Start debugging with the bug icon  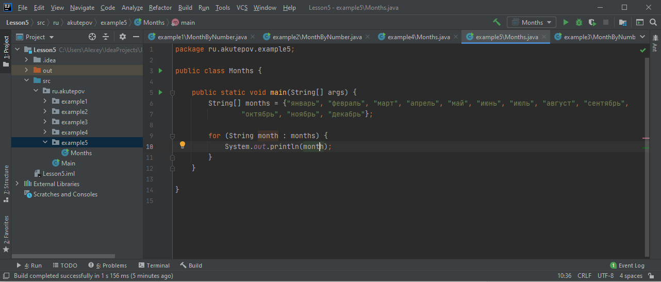coord(579,22)
